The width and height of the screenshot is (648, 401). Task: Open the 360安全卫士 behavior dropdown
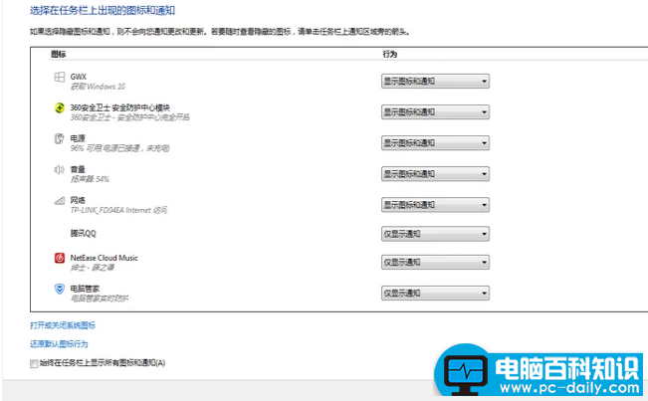pyautogui.click(x=435, y=111)
